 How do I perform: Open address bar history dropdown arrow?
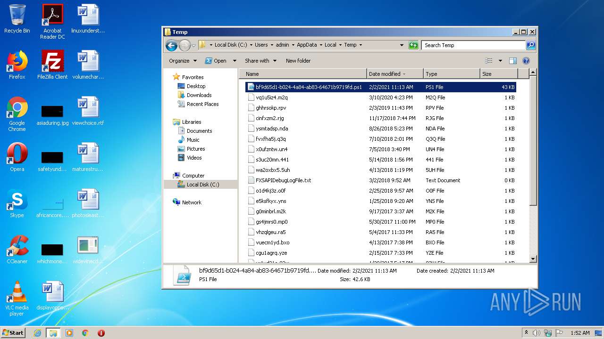tap(402, 45)
